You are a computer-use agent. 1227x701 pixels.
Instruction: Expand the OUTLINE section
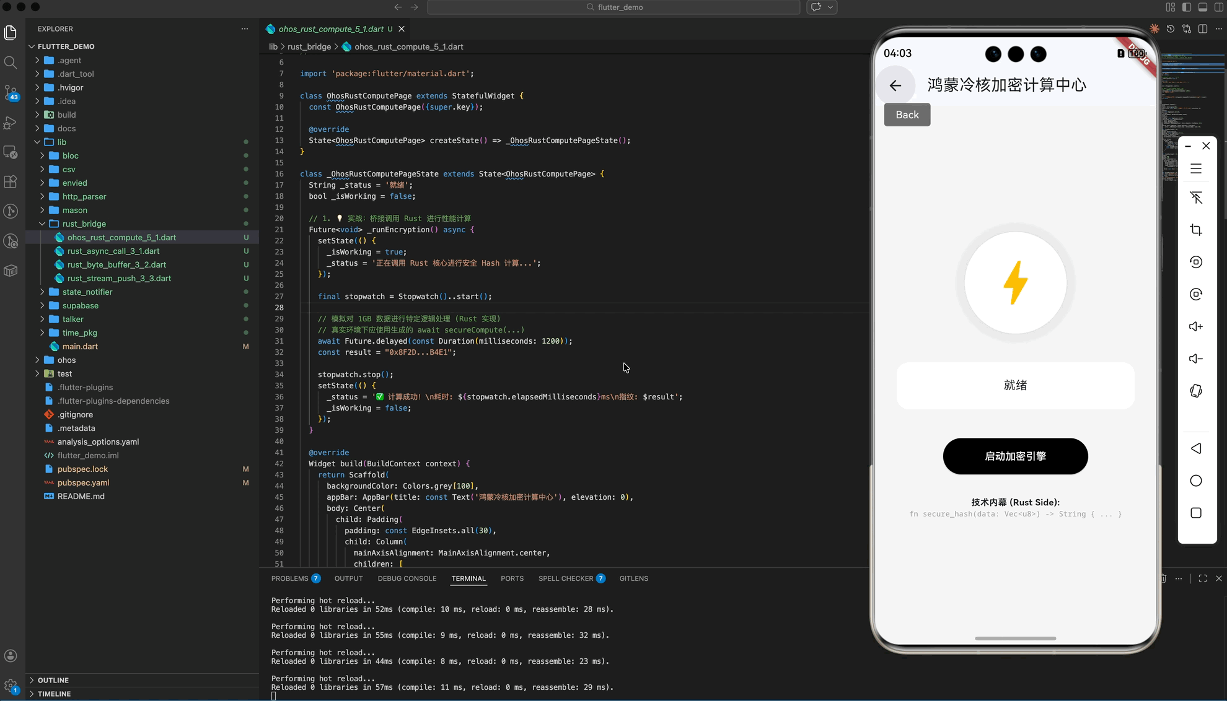tap(53, 680)
